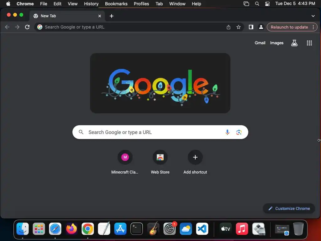Open Gmail link
The image size is (321, 241).
260,43
